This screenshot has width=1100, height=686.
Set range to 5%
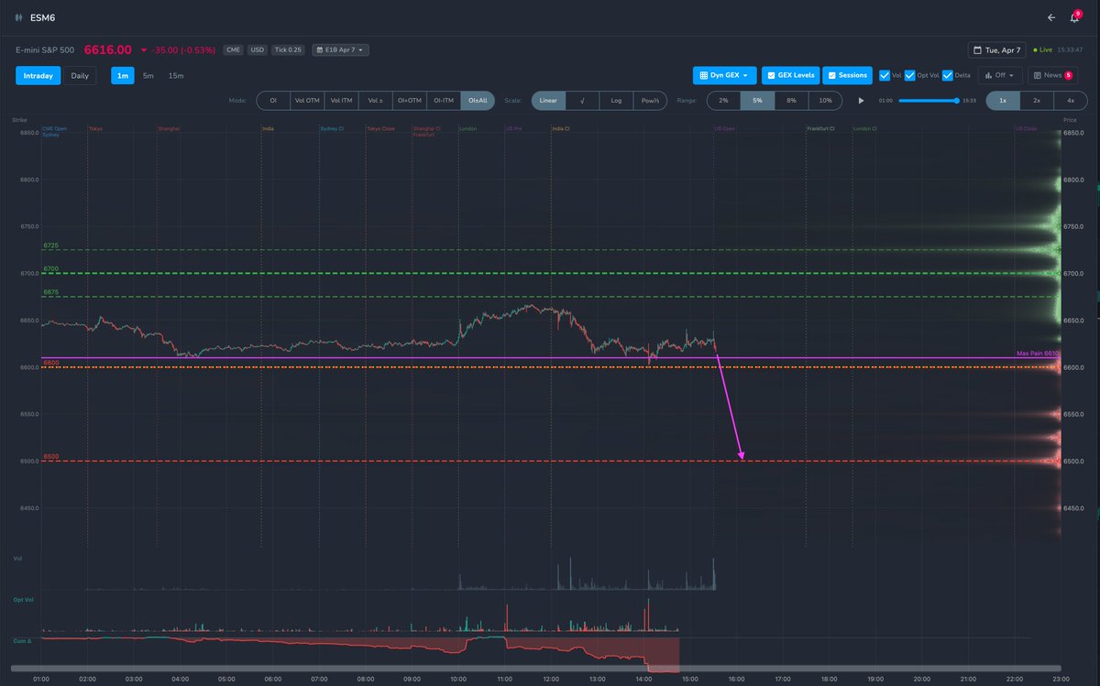coord(756,101)
